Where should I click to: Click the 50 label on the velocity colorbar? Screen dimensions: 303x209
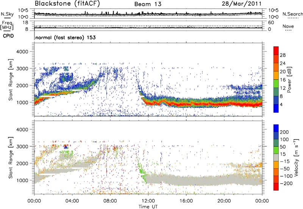pos(283,147)
